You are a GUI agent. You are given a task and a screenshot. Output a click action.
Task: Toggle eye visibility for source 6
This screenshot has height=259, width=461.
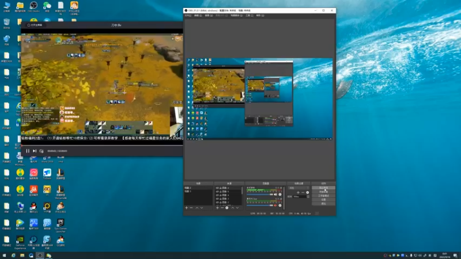point(217,188)
